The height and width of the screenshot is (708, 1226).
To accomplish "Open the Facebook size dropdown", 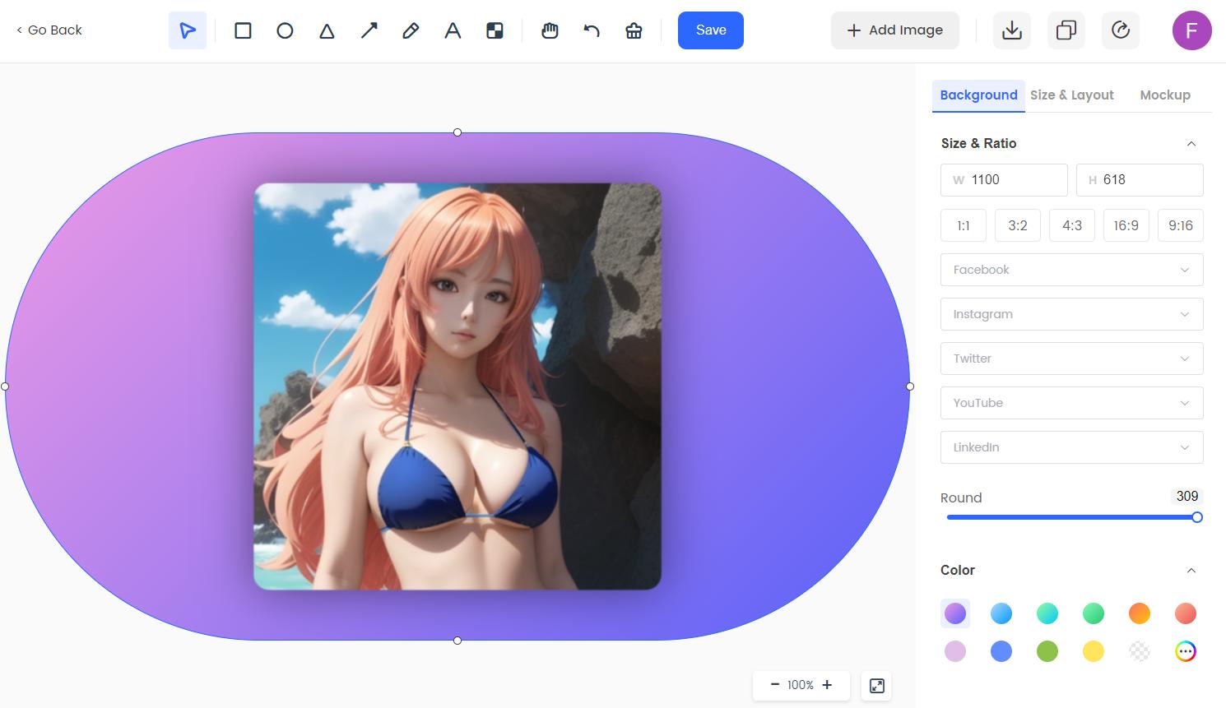I will (1071, 270).
